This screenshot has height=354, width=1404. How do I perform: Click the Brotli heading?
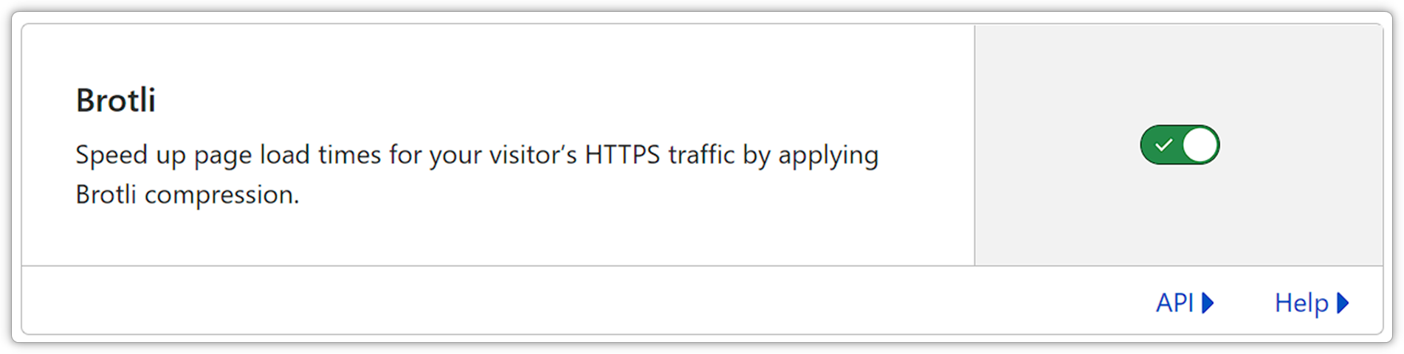tap(116, 100)
